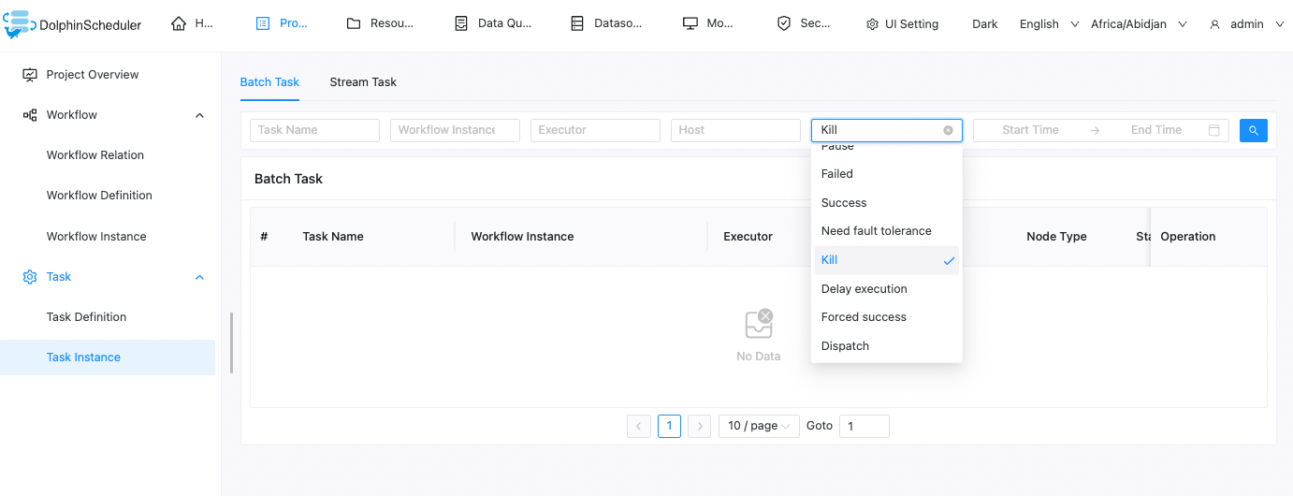The height and width of the screenshot is (496, 1293).
Task: Click the previous page arrow
Action: (x=639, y=426)
